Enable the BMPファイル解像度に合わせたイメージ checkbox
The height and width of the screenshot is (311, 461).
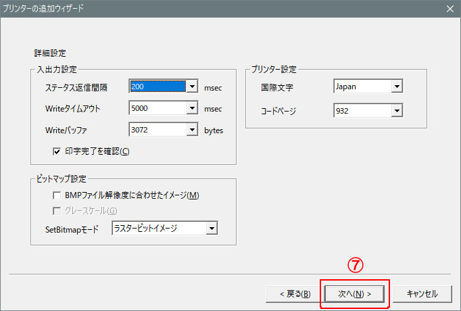tap(57, 195)
